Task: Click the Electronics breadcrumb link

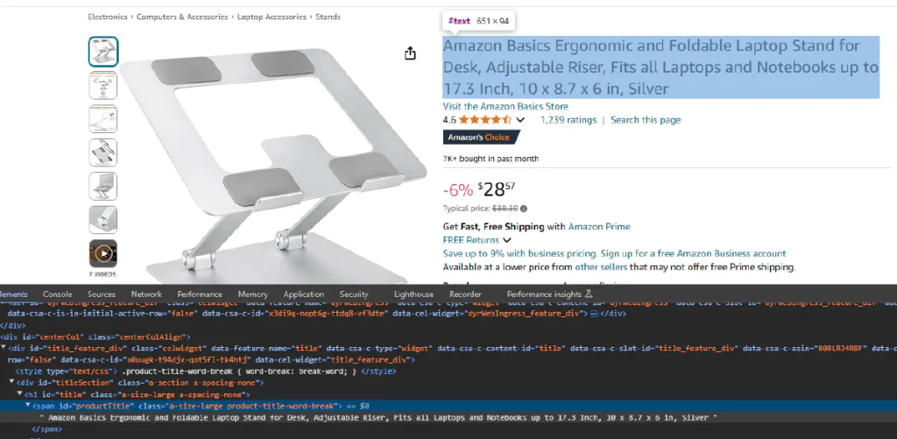Action: click(108, 18)
